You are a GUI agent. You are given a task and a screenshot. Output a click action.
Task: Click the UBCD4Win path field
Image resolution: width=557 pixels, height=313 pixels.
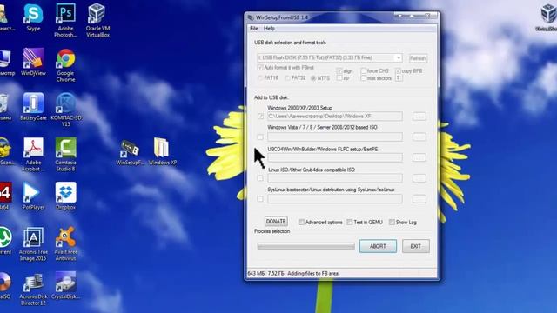pyautogui.click(x=335, y=157)
